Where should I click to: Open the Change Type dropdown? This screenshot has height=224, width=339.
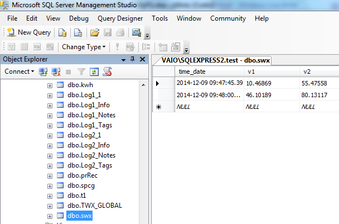coord(84,47)
